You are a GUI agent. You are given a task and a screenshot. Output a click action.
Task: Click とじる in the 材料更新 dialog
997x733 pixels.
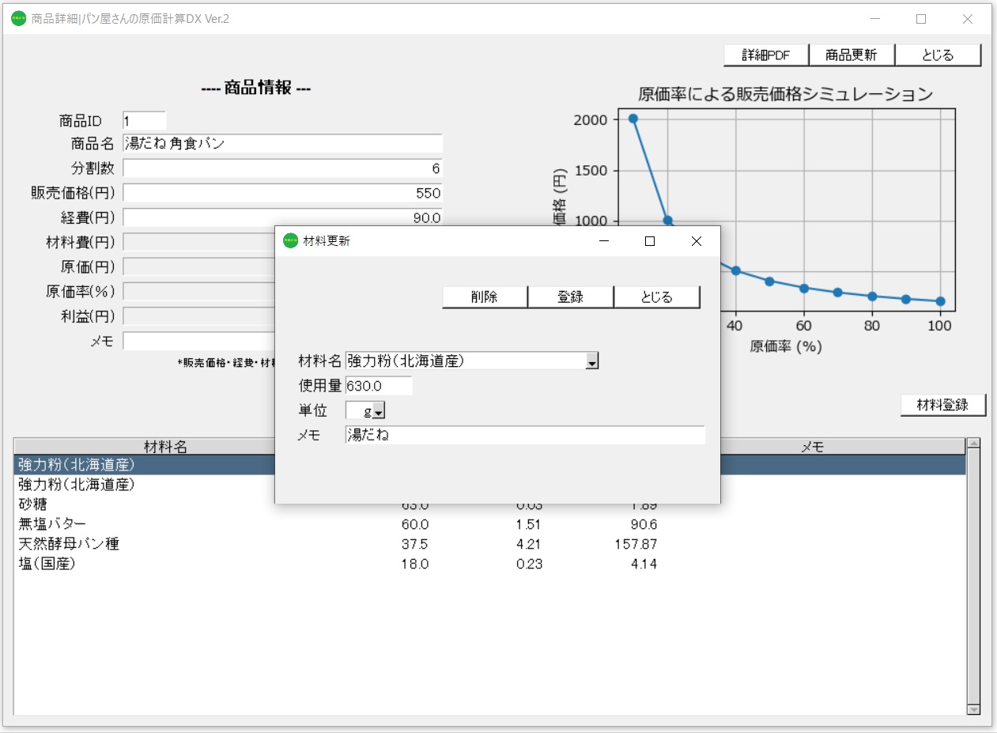(x=656, y=297)
